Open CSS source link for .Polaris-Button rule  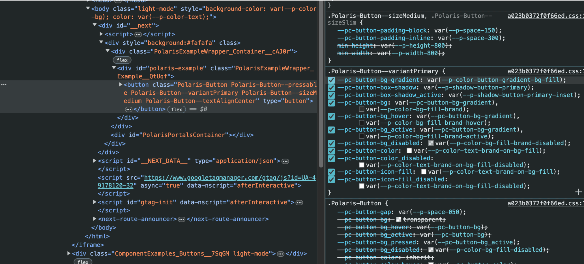coord(546,203)
